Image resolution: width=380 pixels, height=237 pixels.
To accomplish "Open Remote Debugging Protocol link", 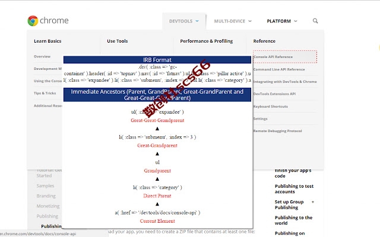I will (277, 131).
